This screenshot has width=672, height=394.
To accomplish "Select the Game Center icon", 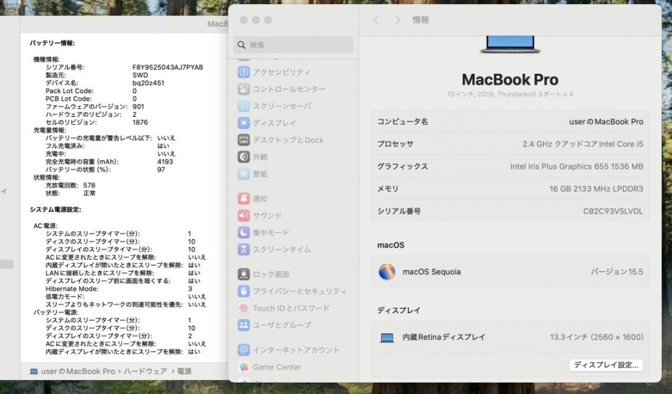I will 243,367.
